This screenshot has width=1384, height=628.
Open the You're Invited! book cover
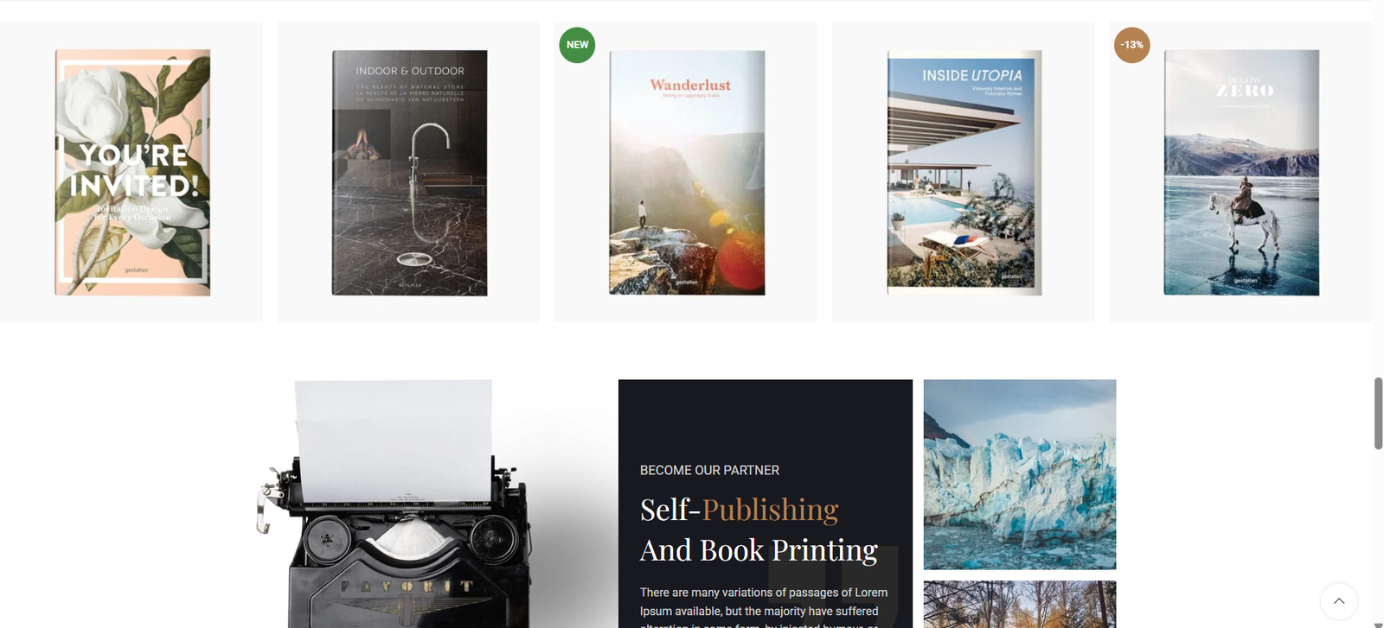coord(132,173)
